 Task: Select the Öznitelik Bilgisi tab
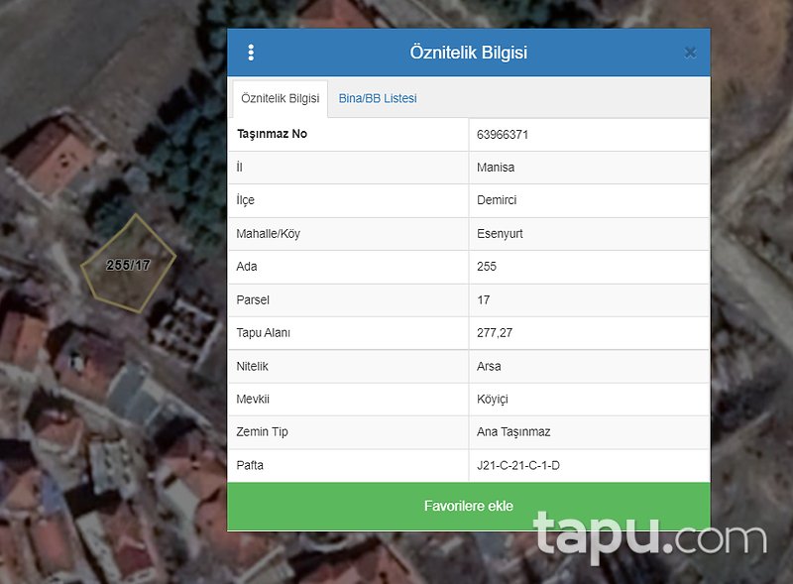(x=280, y=99)
